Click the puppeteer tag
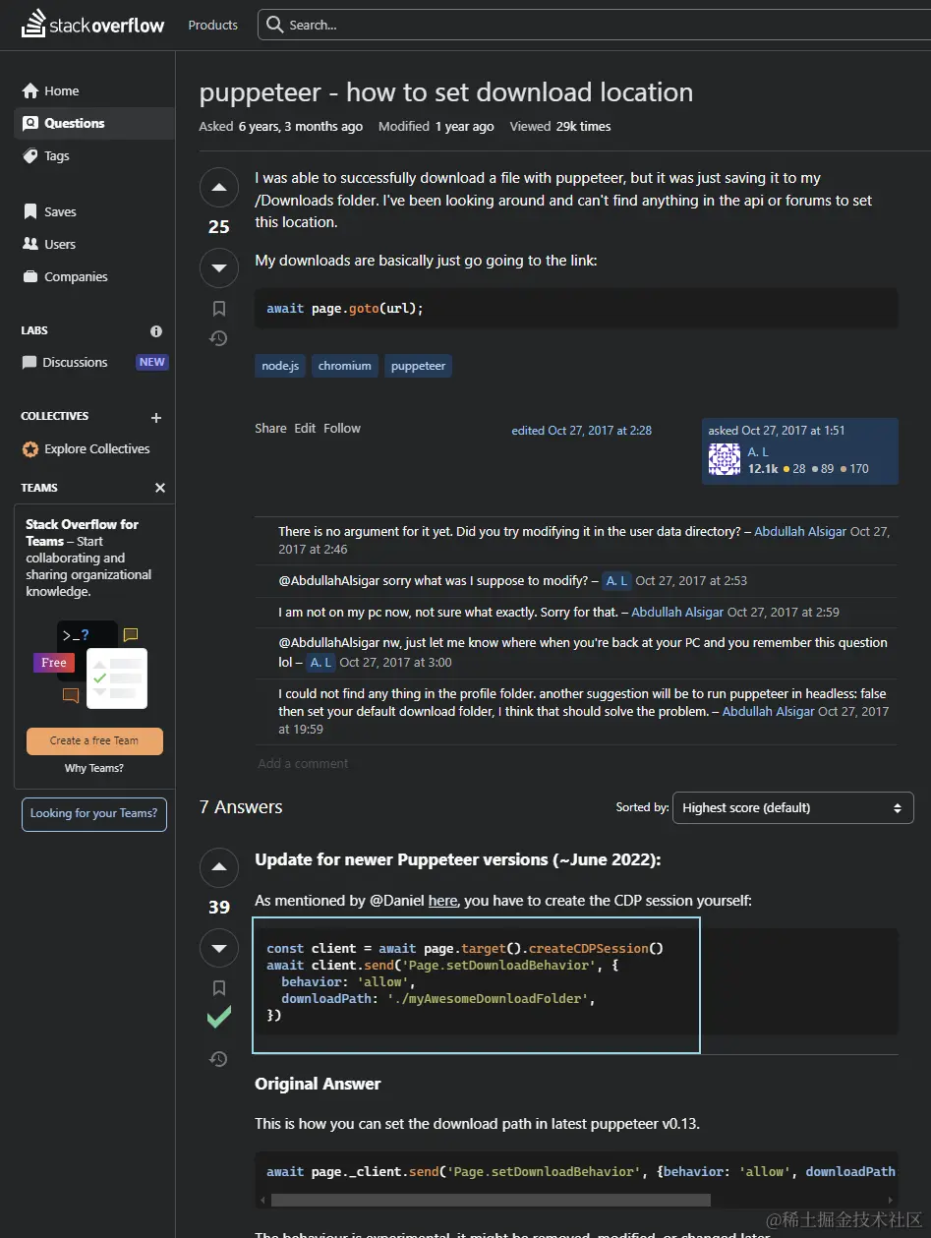This screenshot has height=1238, width=931. [x=418, y=366]
